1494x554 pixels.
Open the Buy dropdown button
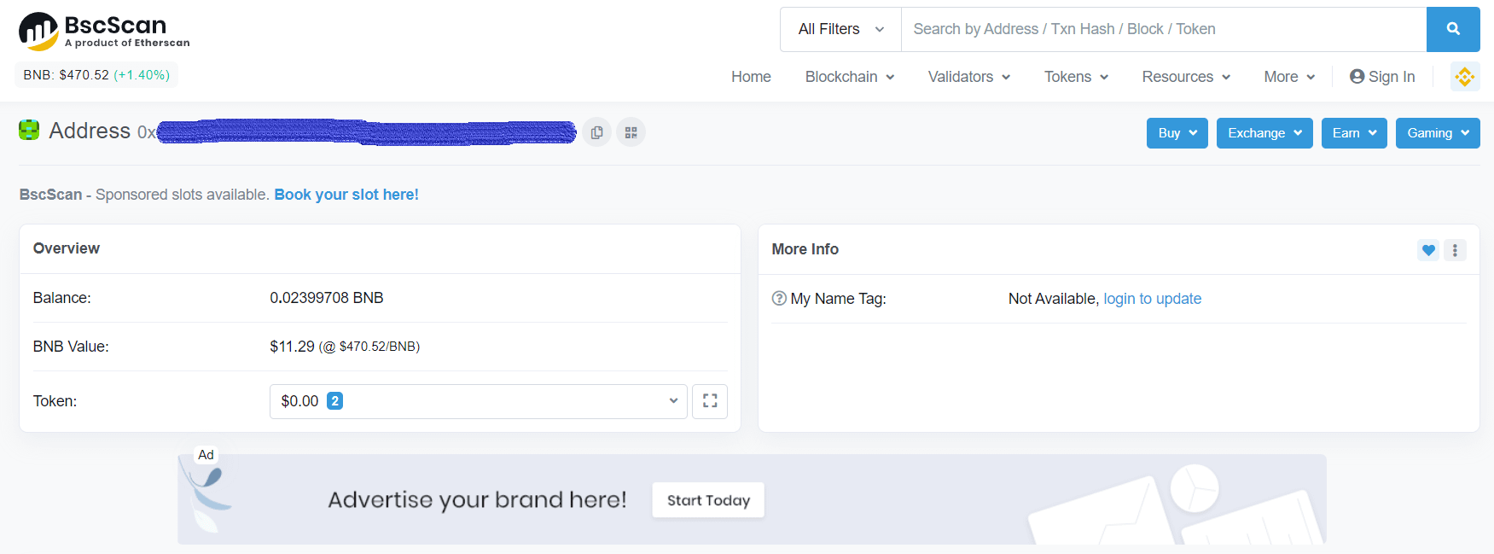click(x=1177, y=133)
